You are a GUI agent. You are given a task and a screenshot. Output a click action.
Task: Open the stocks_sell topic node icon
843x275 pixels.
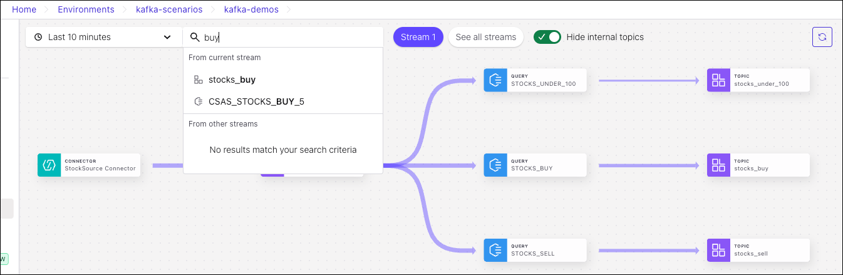[718, 250]
